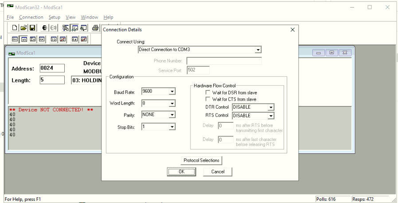The width and height of the screenshot is (398, 203).
Task: Click the Phone Number field
Action: click(x=224, y=61)
